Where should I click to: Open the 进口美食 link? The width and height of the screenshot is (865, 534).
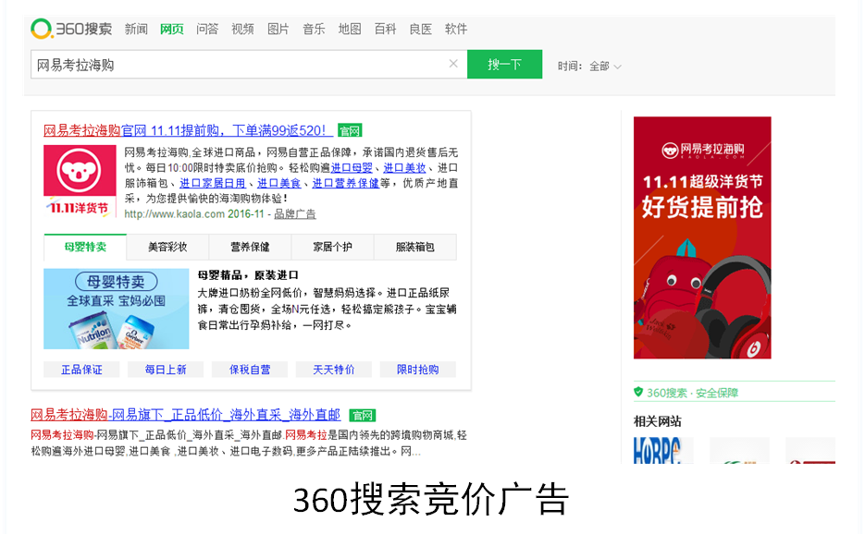279,183
